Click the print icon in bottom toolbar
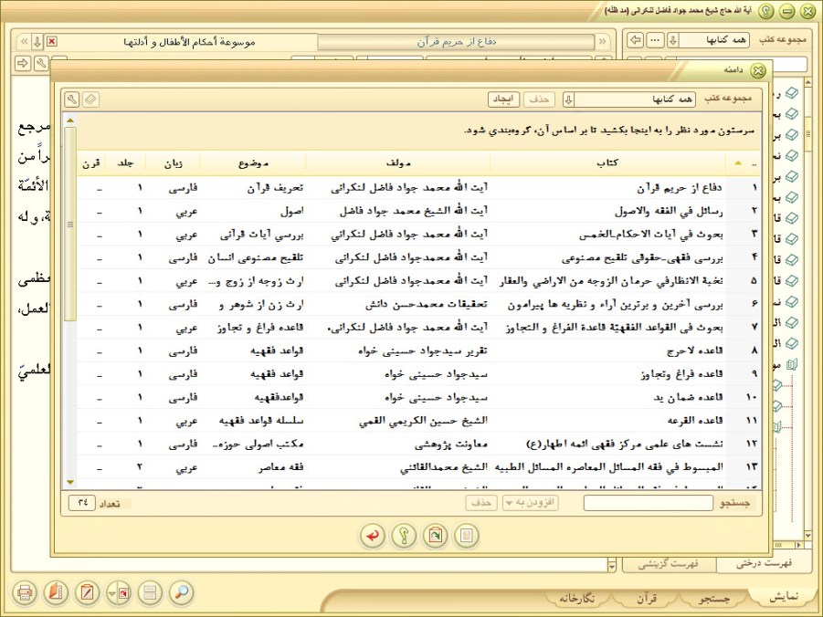The width and height of the screenshot is (823, 617). [26, 592]
